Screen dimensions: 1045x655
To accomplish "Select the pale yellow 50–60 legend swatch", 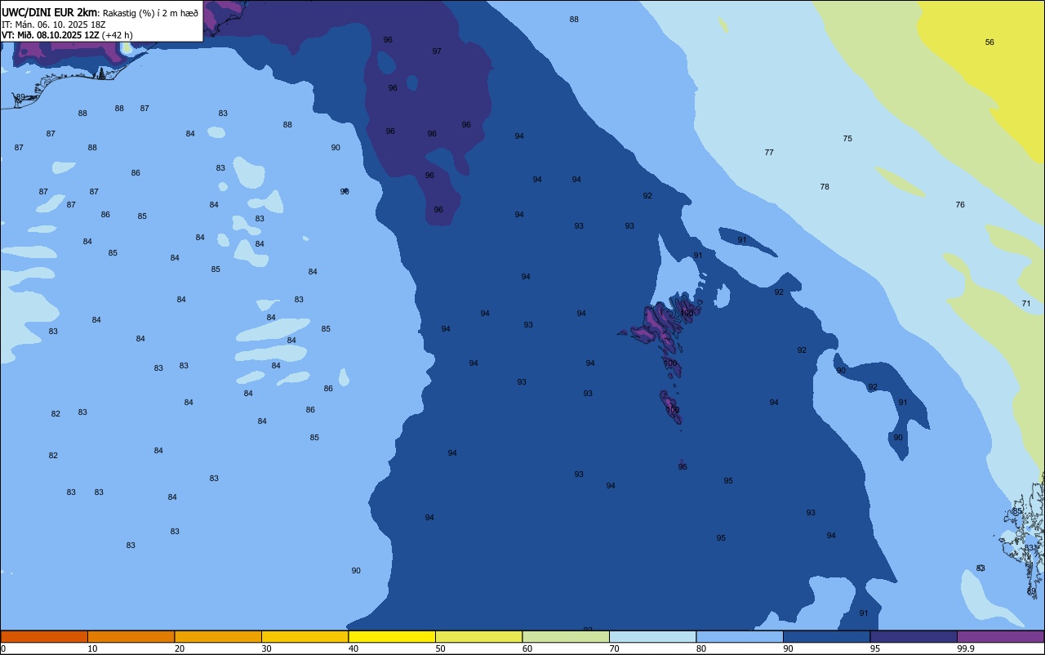I will [478, 636].
